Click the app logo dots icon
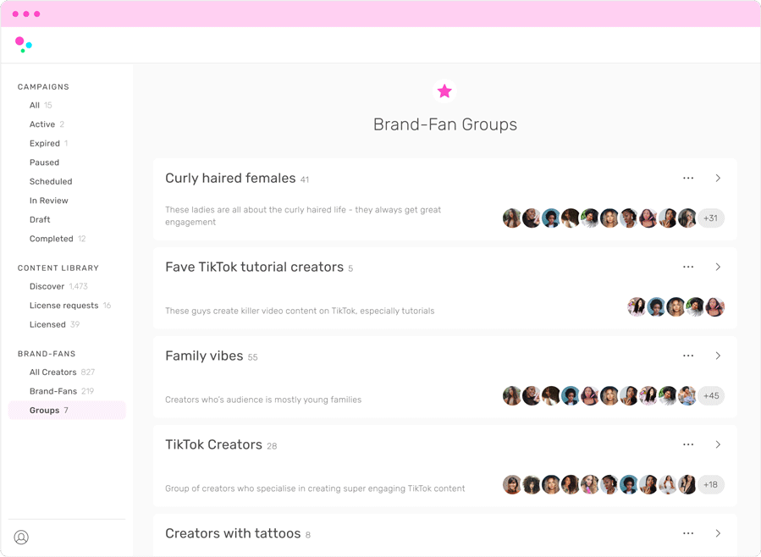Screen dimensions: 761x557 pyautogui.click(x=23, y=44)
